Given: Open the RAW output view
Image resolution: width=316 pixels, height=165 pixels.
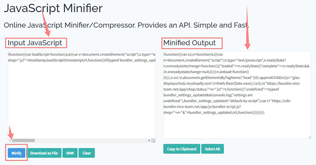Looking at the screenshot, I should click(70, 153).
